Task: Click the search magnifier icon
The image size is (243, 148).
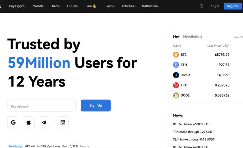Action: pyautogui.click(x=202, y=6)
